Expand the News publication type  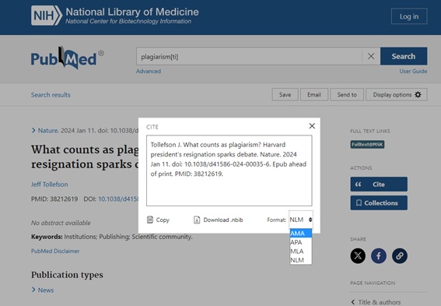pyautogui.click(x=33, y=290)
